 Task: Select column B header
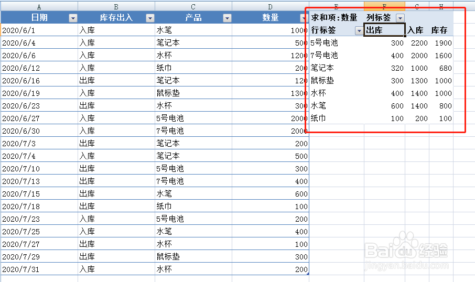coord(116,6)
